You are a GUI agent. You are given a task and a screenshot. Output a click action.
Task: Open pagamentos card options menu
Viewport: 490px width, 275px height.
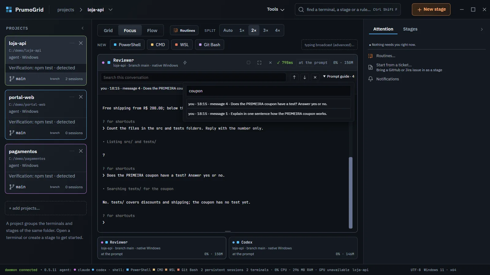[72, 151]
